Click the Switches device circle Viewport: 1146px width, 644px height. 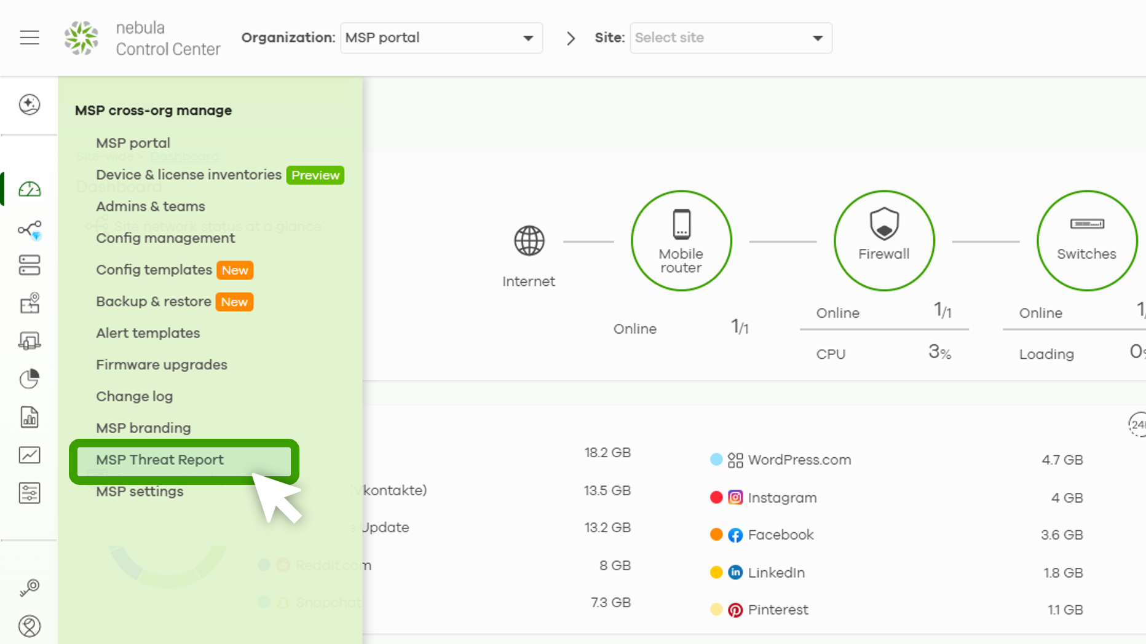click(x=1087, y=240)
